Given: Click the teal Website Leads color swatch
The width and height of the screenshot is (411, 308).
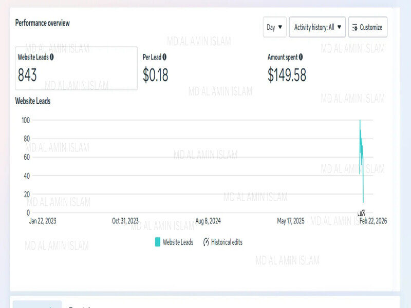Looking at the screenshot, I should click(x=158, y=242).
